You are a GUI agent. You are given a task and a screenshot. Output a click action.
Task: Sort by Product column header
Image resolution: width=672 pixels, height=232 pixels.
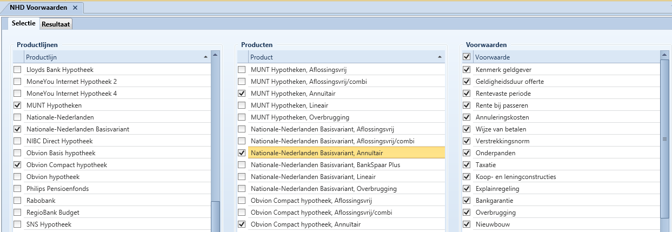coord(347,57)
